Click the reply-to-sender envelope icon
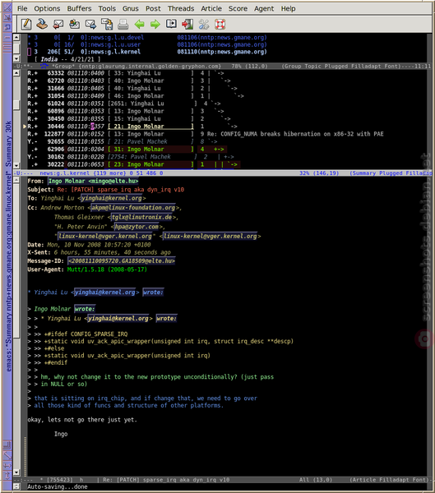 [58, 24]
